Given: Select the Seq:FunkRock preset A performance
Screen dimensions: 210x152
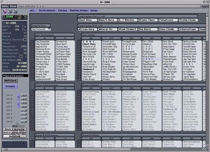Looking at the screenshot, I should (x=43, y=102).
